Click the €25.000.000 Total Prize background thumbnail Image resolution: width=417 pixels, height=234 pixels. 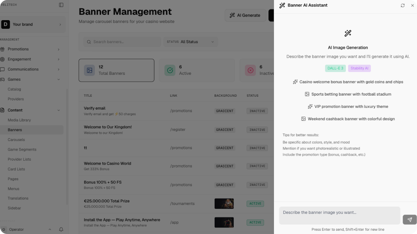pyautogui.click(x=224, y=204)
